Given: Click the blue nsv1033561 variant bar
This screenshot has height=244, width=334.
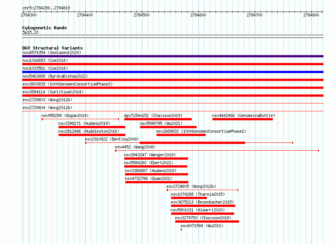Looking at the screenshot, I should click(x=173, y=72).
